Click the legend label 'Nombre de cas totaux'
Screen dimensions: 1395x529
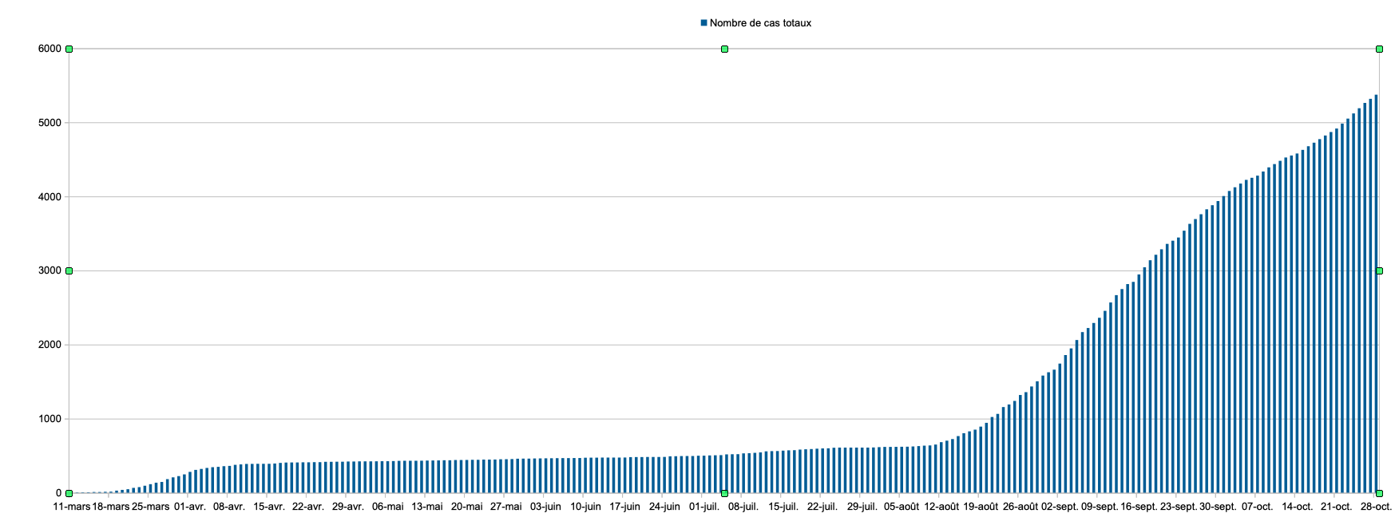(x=760, y=23)
